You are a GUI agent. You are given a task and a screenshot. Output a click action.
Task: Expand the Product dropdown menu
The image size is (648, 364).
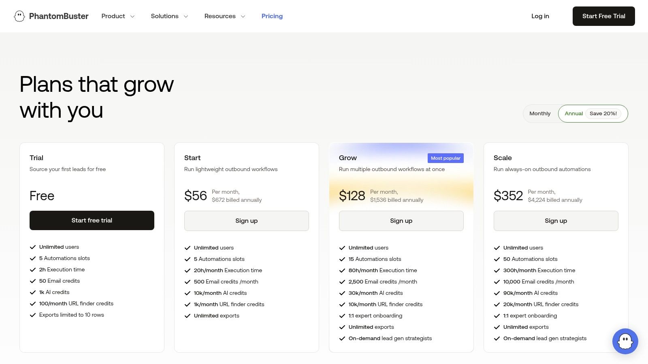(118, 16)
